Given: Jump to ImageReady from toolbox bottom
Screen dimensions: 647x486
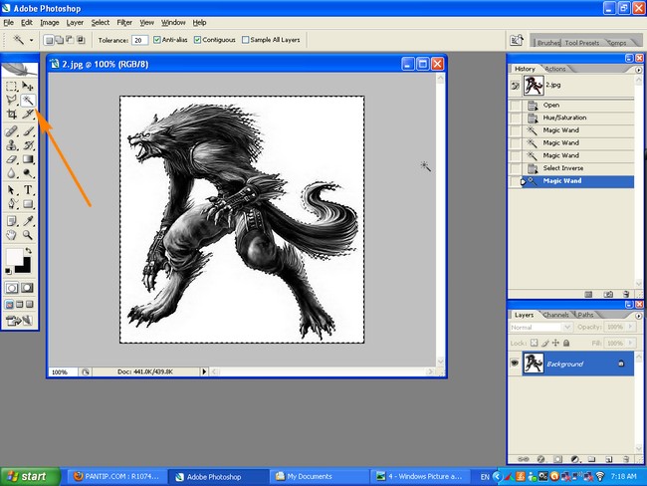Looking at the screenshot, I should 19,321.
